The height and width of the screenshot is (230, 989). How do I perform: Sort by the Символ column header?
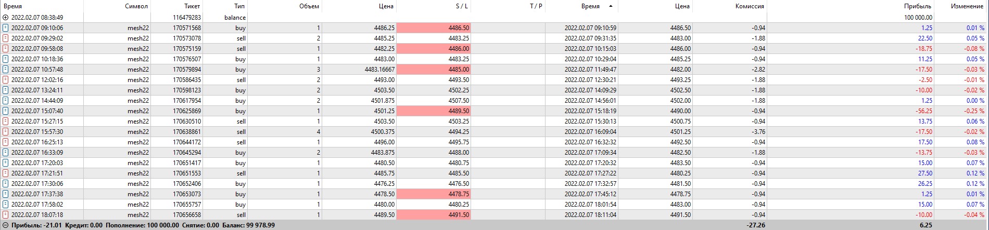pyautogui.click(x=136, y=6)
